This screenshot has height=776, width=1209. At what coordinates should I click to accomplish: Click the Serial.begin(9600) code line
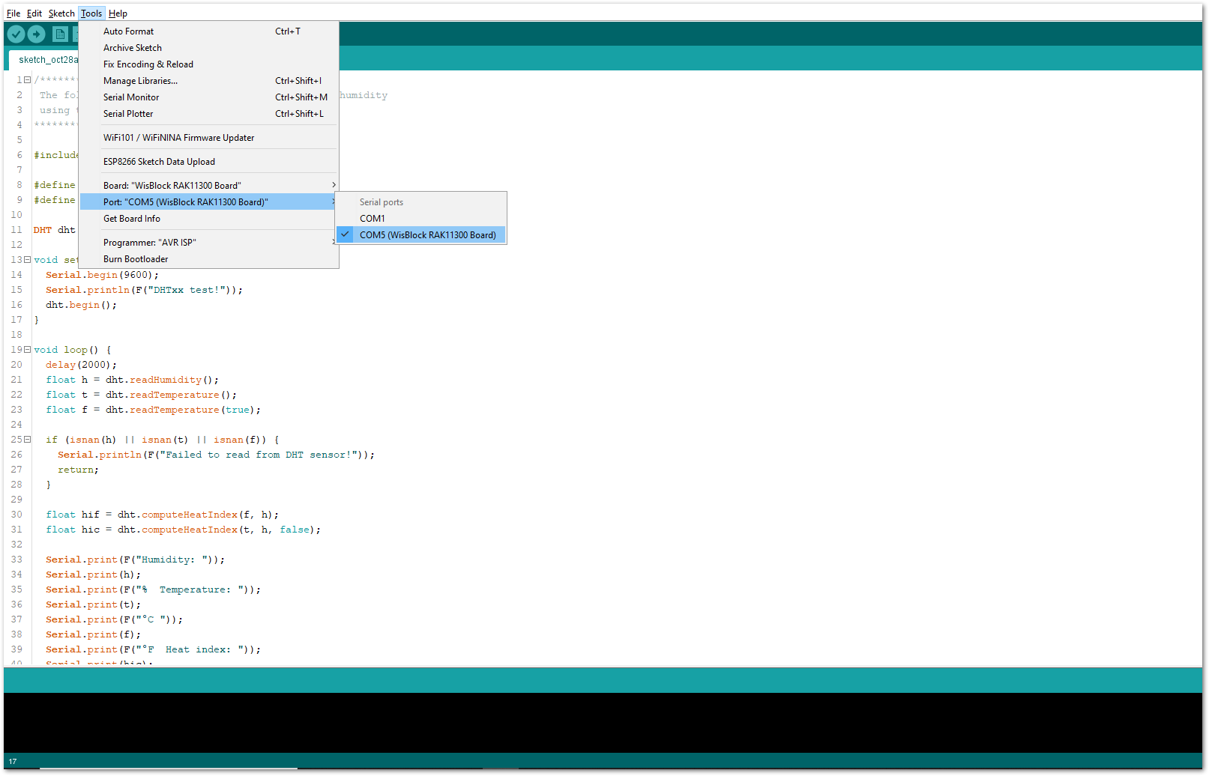[102, 275]
